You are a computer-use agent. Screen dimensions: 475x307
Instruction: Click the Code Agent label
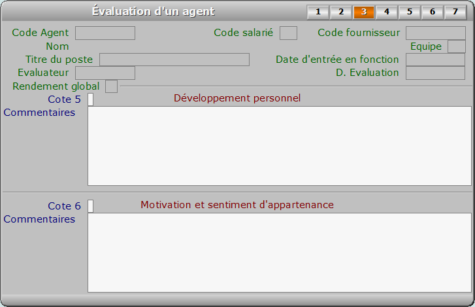(x=41, y=33)
